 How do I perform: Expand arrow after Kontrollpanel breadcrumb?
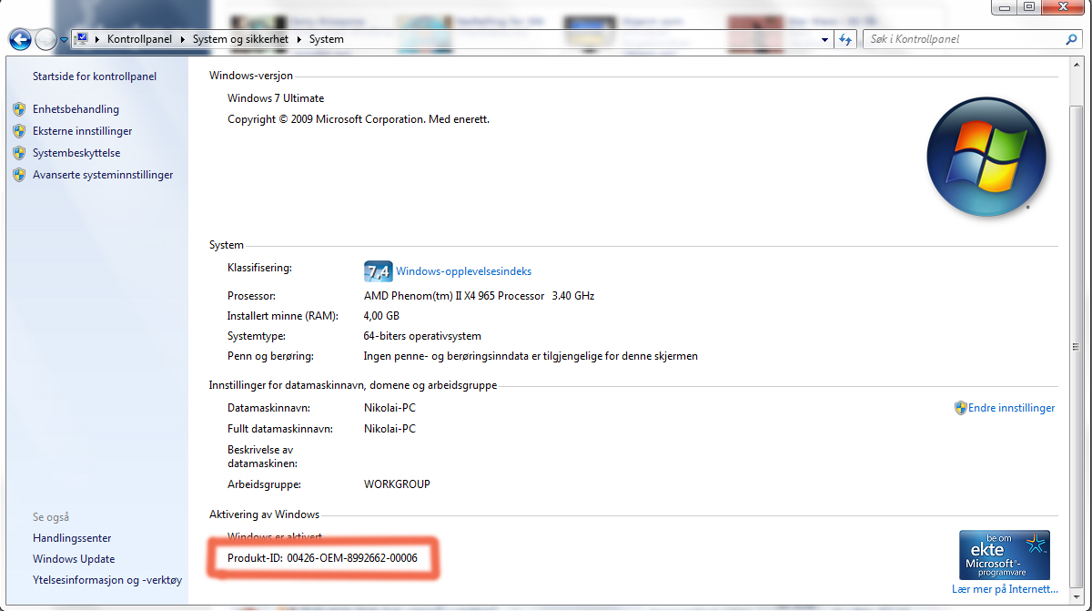[x=182, y=39]
